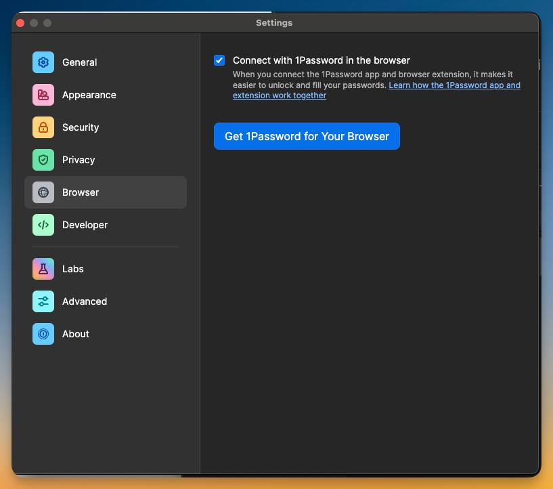Close the Settings window with red button

[20, 23]
